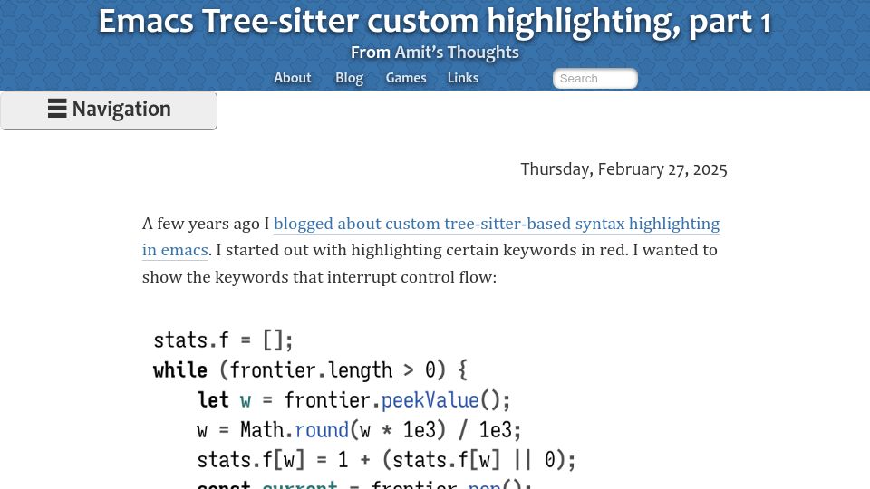Click 'round' in the Math.round line
The width and height of the screenshot is (870, 489).
(322, 429)
